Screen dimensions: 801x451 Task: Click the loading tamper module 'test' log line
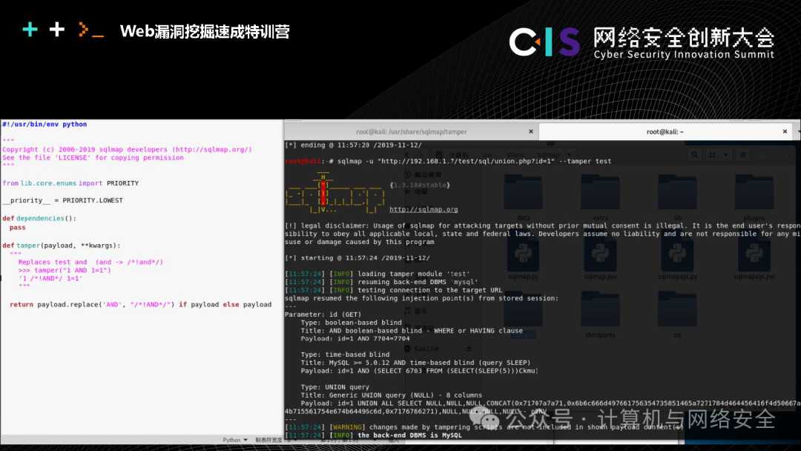pos(377,274)
